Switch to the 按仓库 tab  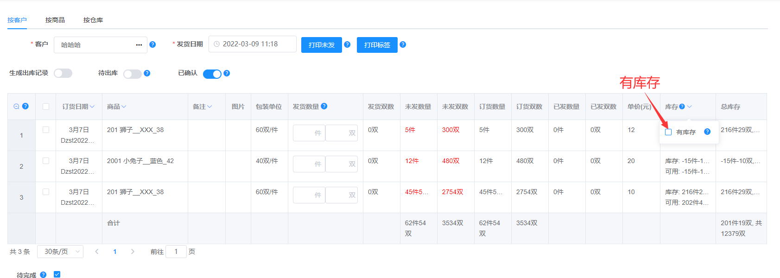93,20
